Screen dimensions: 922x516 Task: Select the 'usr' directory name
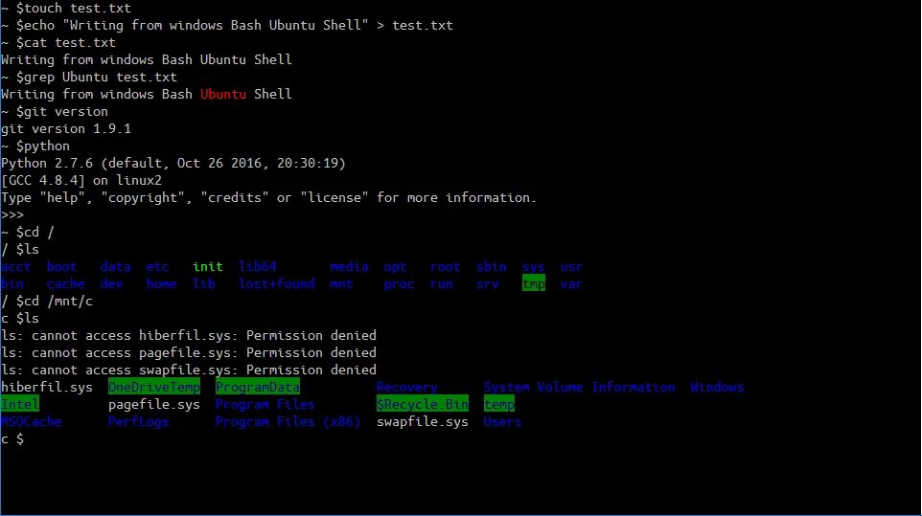[x=571, y=266]
